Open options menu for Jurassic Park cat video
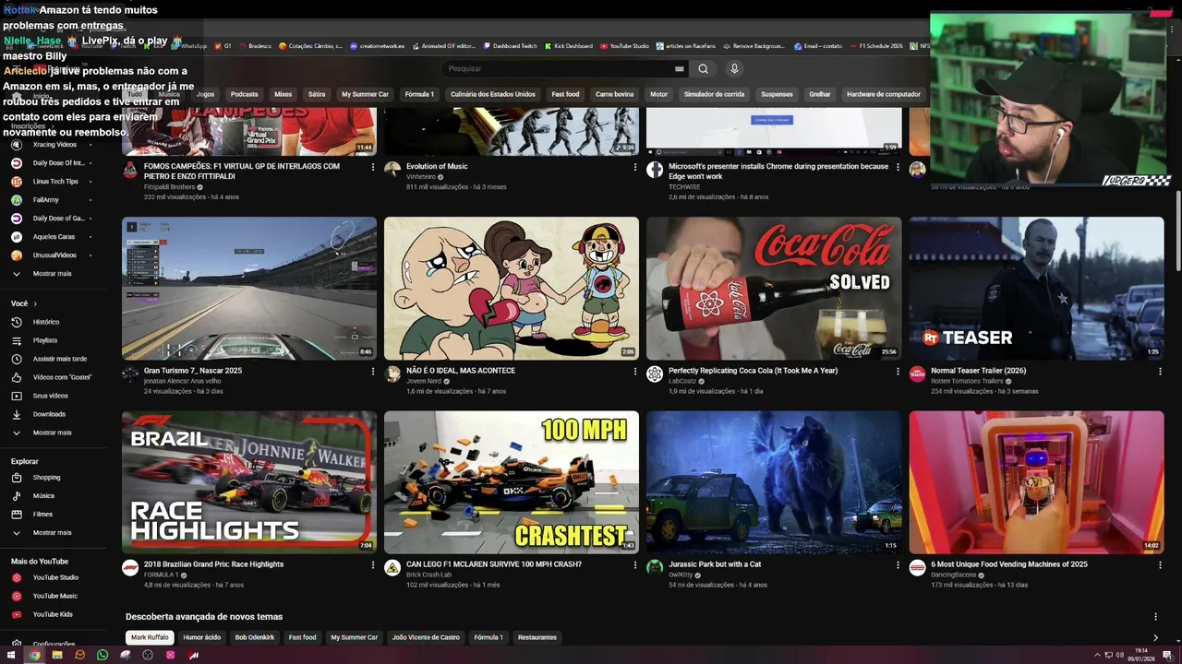This screenshot has width=1182, height=664. [x=898, y=565]
